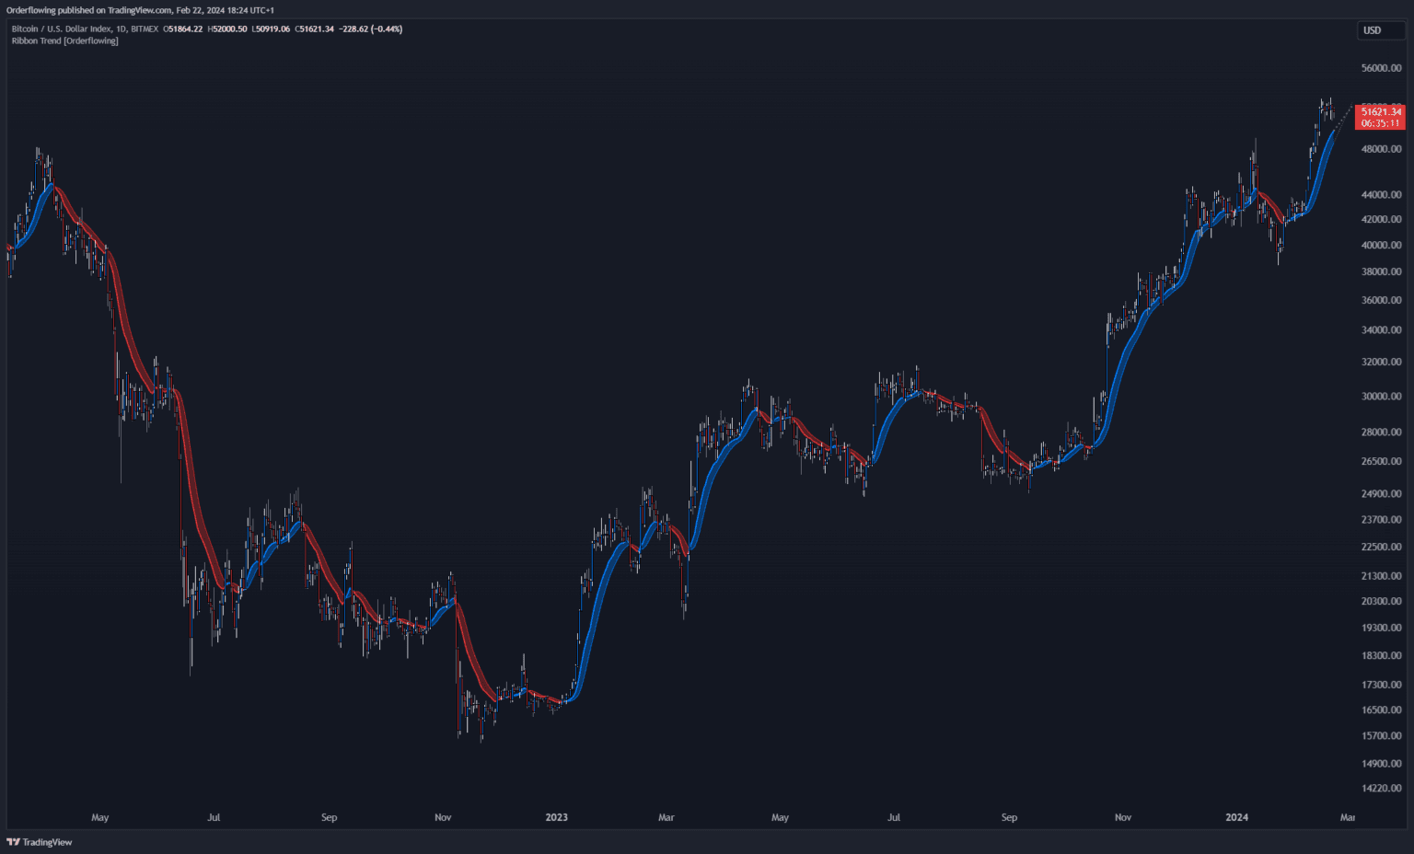Click the open value O51864.22
This screenshot has height=854, width=1414.
[x=182, y=29]
